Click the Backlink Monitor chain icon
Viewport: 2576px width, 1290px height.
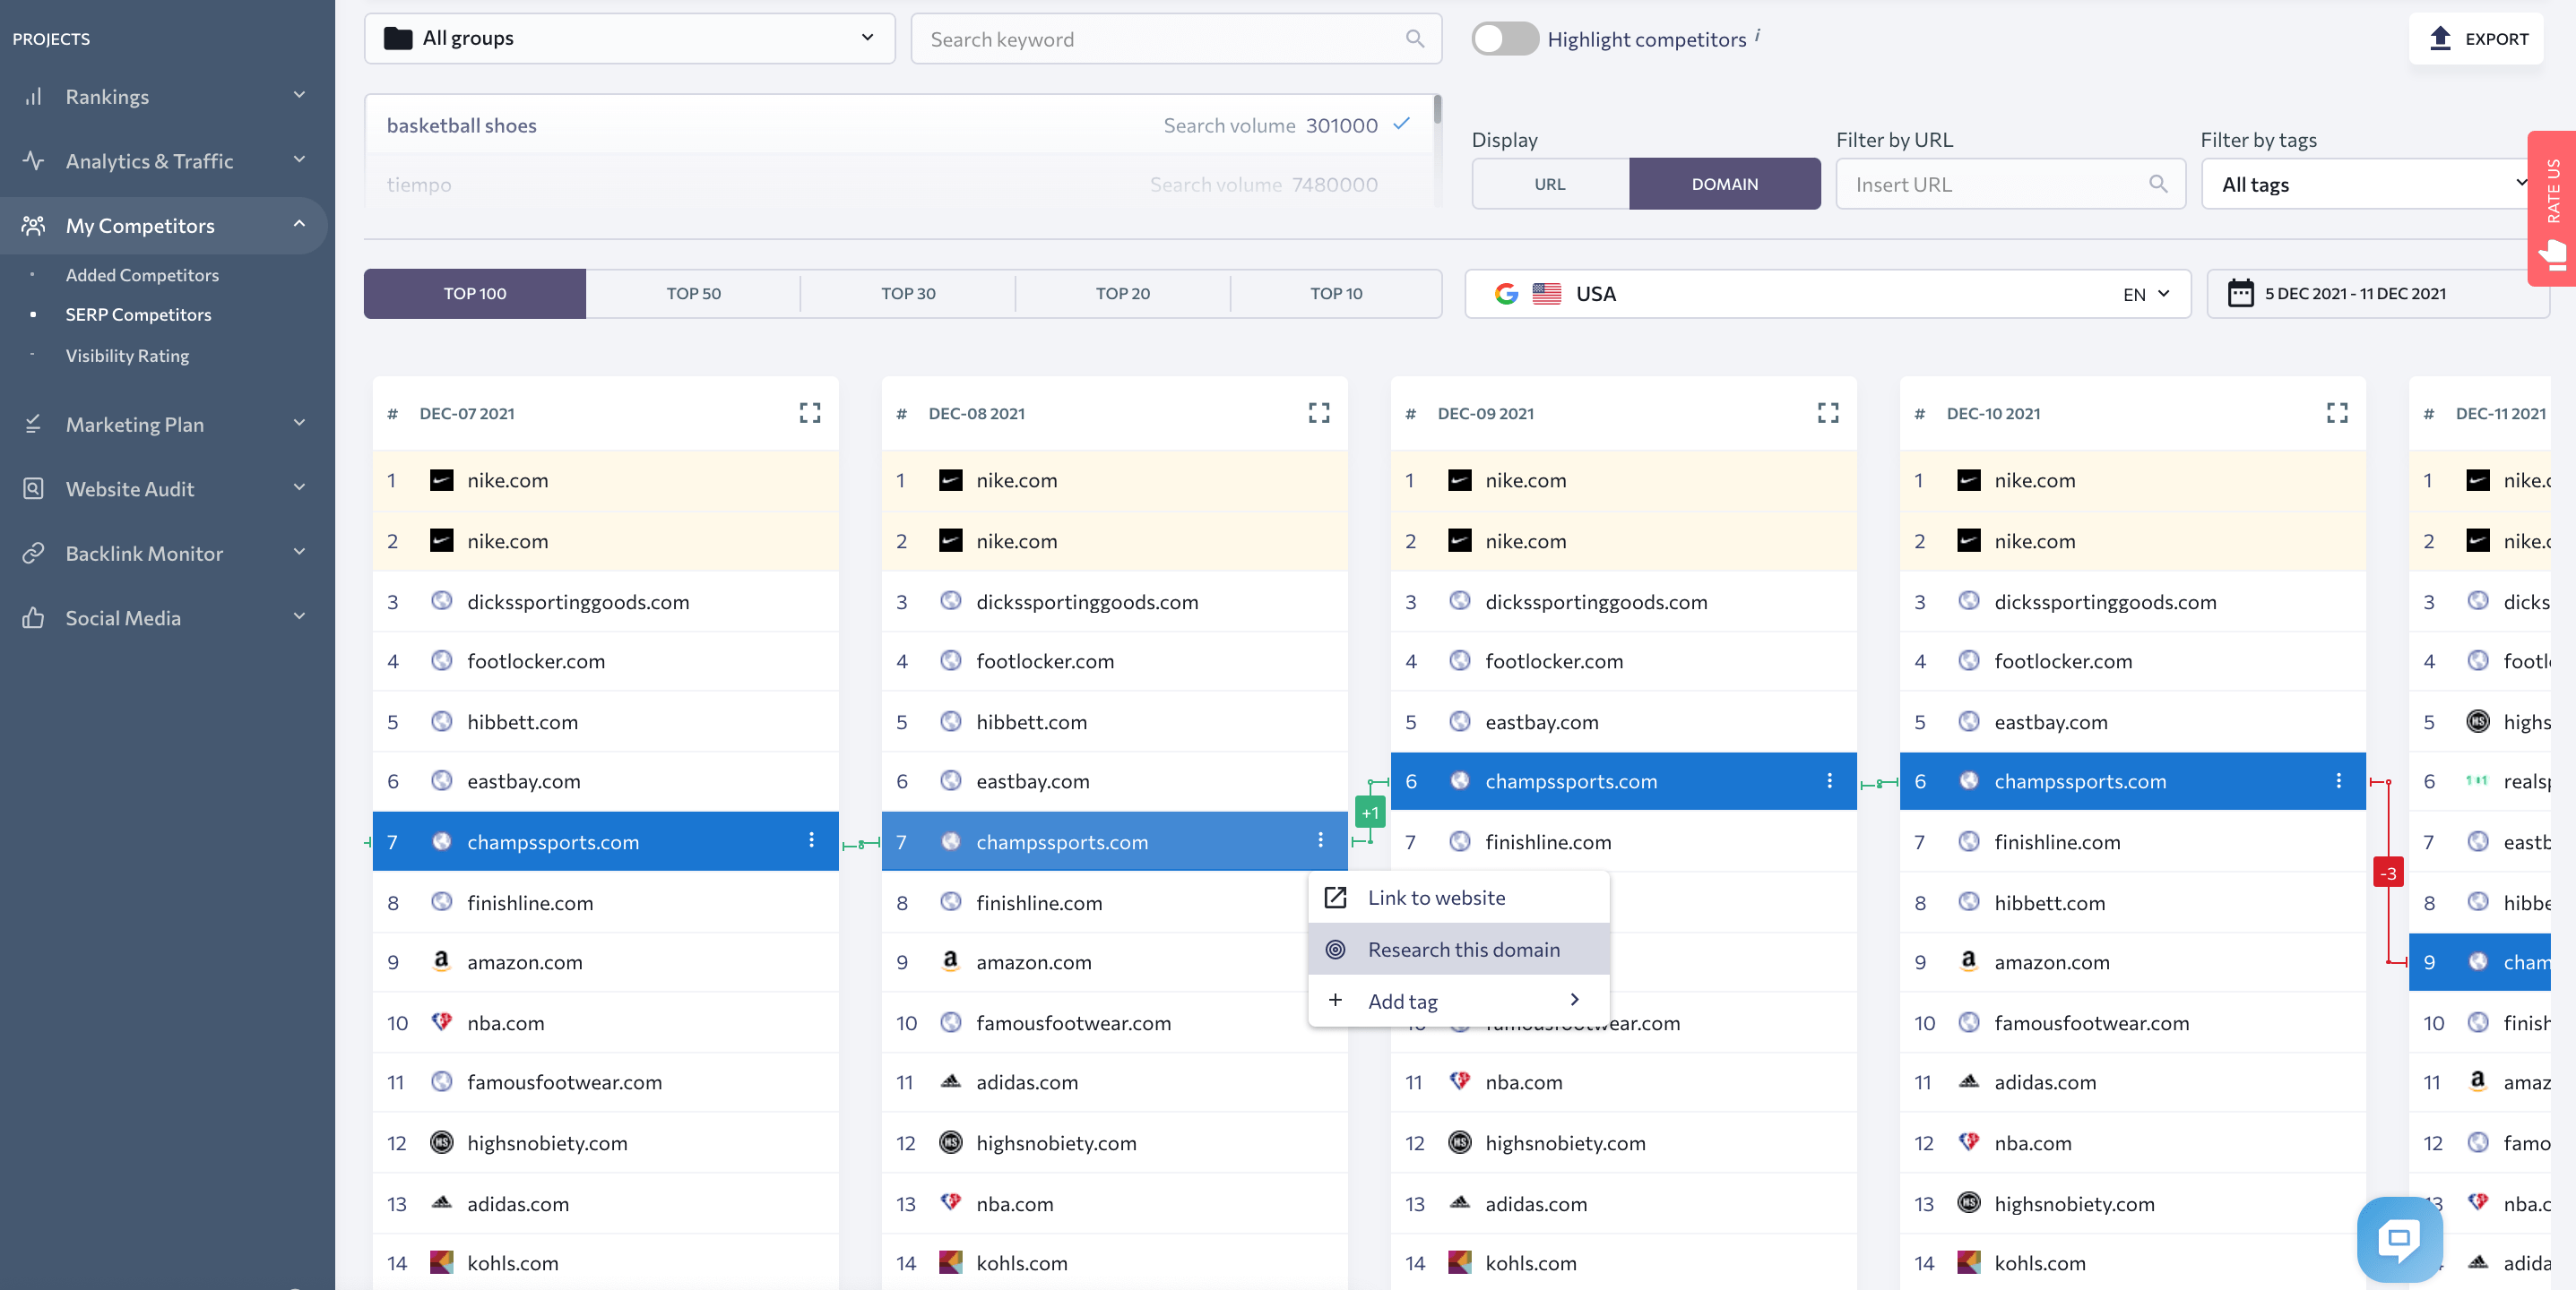pyautogui.click(x=33, y=553)
